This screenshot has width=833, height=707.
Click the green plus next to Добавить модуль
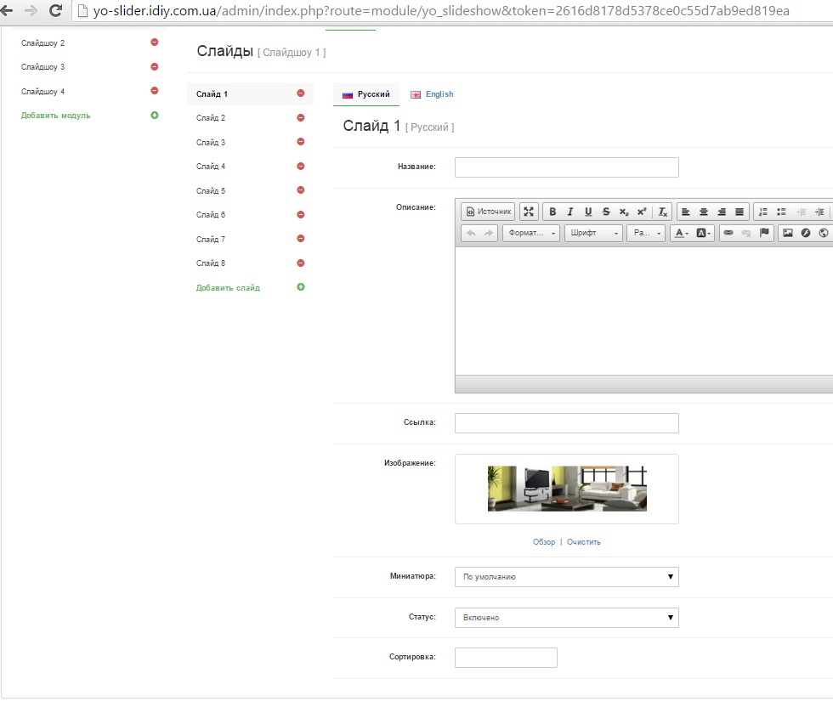(x=155, y=115)
